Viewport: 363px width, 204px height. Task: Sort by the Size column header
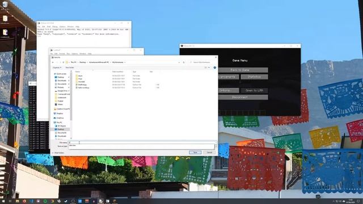151,72
